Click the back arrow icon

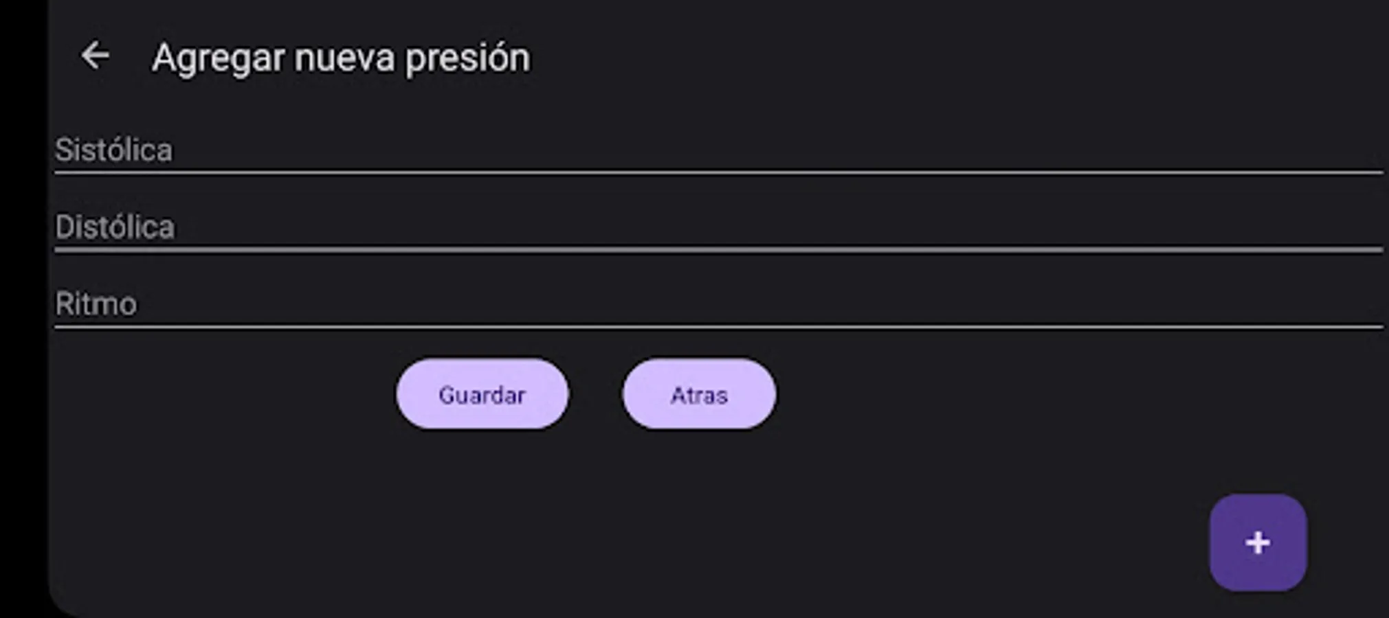point(95,56)
